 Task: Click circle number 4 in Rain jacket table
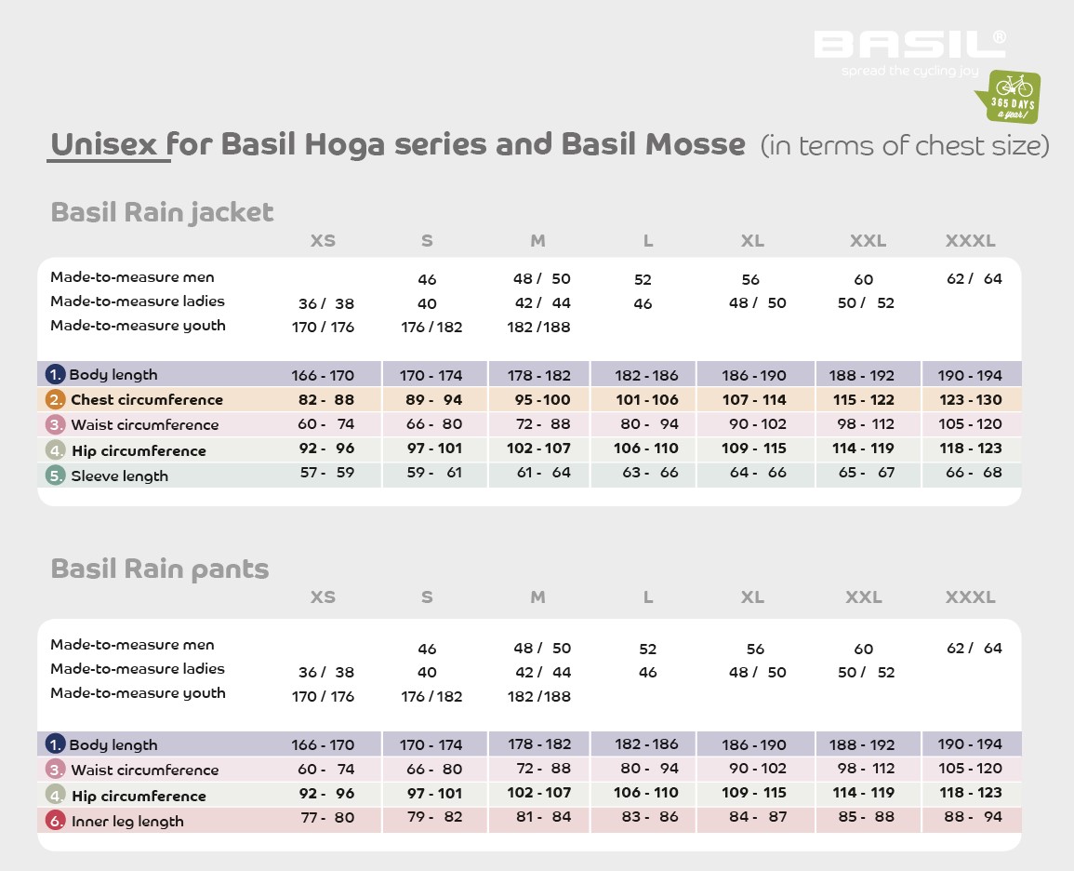56,450
